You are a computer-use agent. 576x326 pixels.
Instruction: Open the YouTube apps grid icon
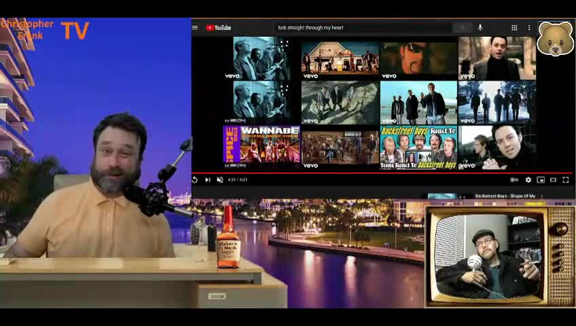point(514,28)
